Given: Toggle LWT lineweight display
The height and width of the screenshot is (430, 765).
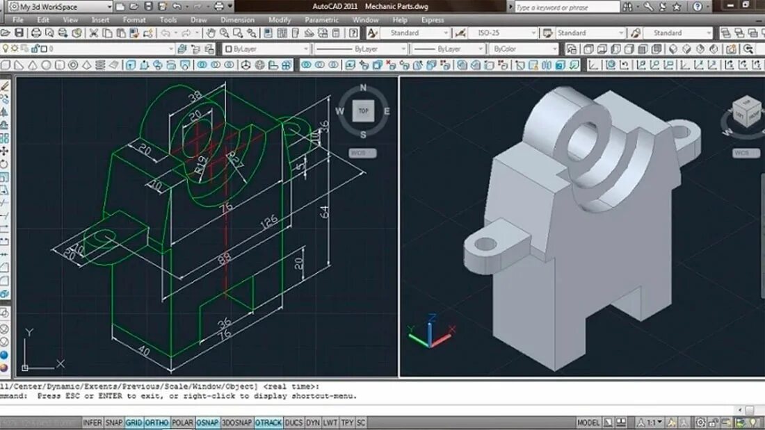Looking at the screenshot, I should point(330,422).
